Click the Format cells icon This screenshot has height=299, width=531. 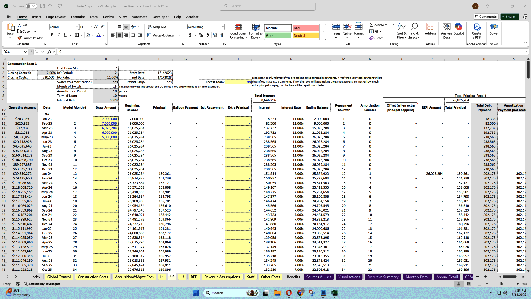point(358,26)
